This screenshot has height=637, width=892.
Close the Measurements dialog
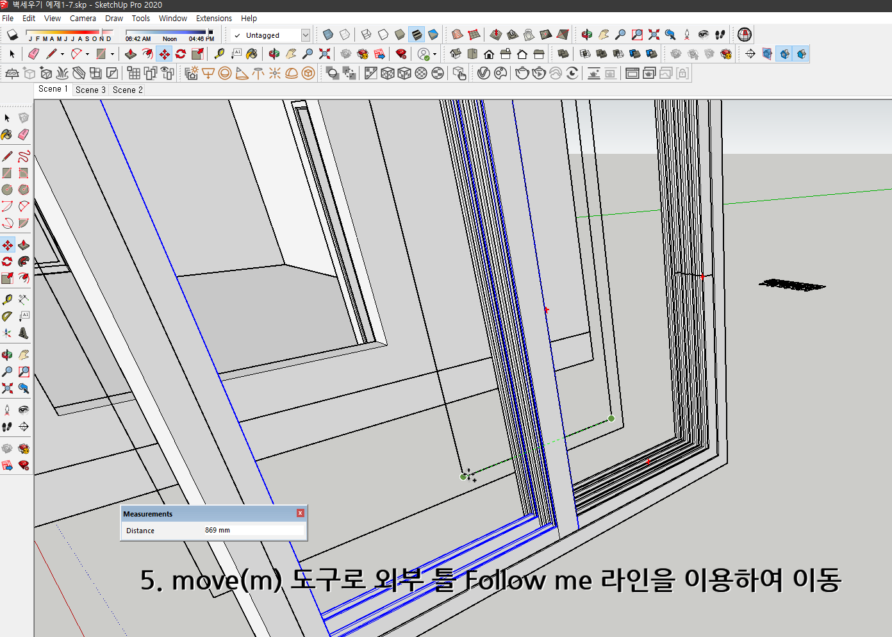point(300,513)
